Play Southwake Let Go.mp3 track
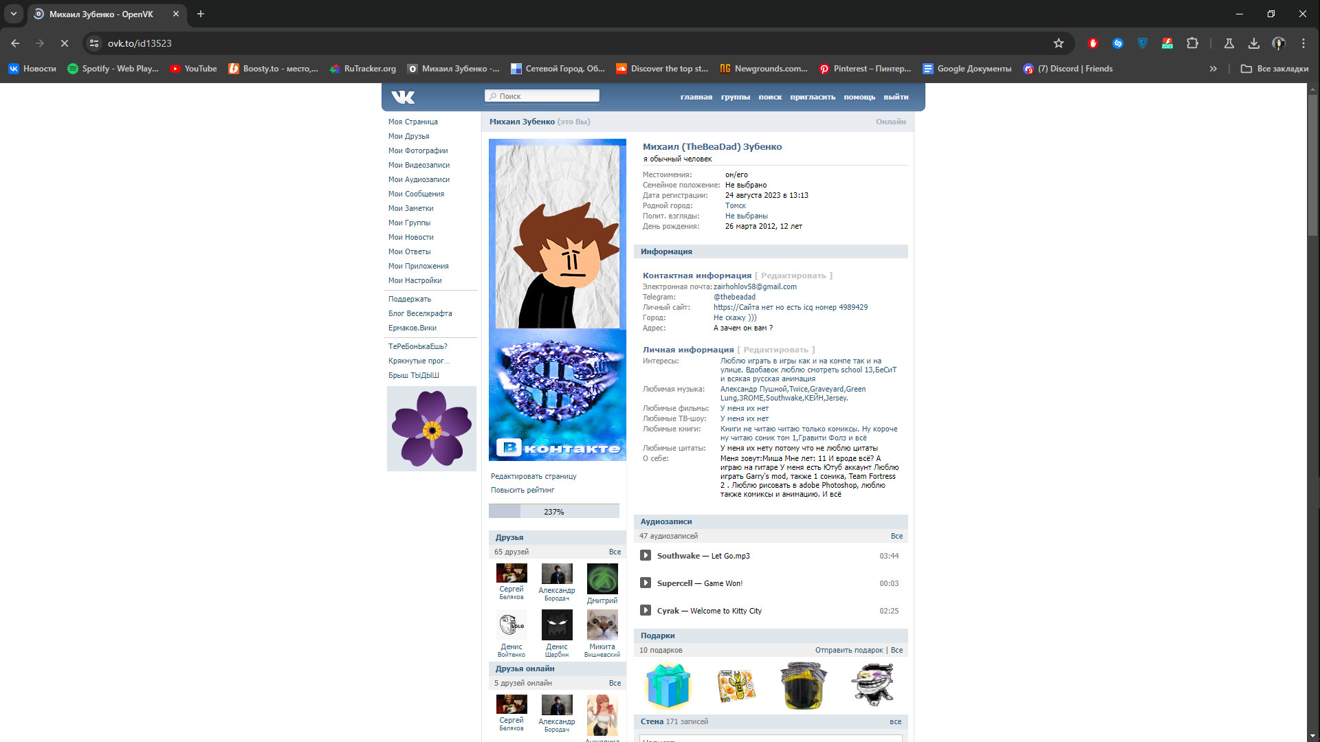 click(x=646, y=556)
